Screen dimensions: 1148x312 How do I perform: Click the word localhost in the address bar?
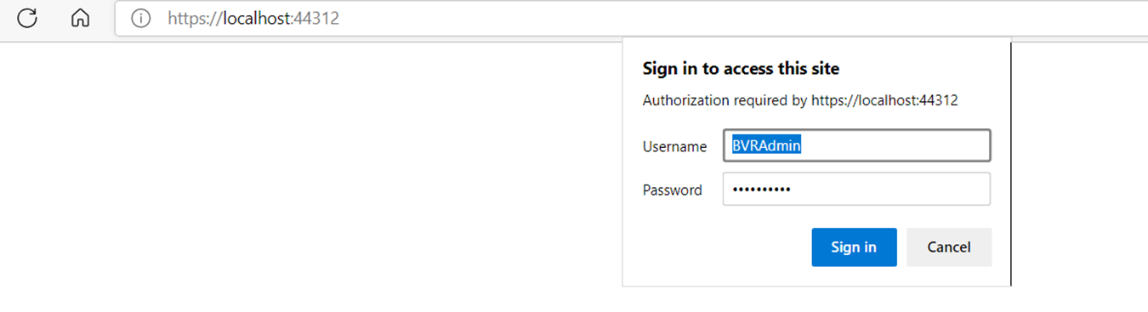click(254, 18)
